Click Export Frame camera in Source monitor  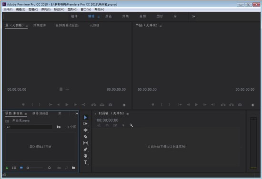point(111,105)
